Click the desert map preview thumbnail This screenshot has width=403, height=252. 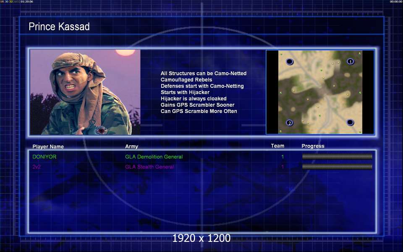click(320, 92)
